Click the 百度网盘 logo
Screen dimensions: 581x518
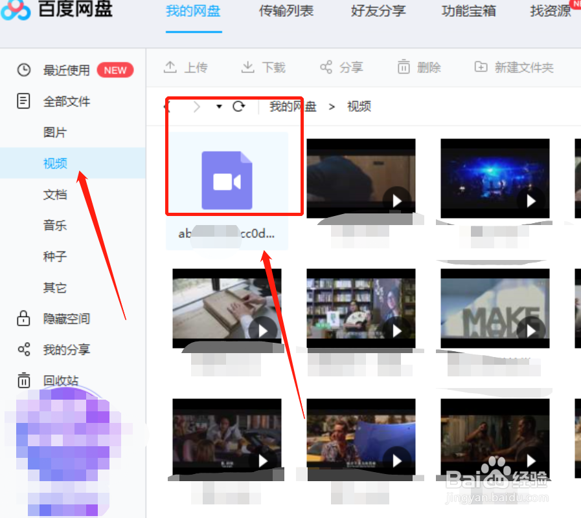pyautogui.click(x=58, y=11)
